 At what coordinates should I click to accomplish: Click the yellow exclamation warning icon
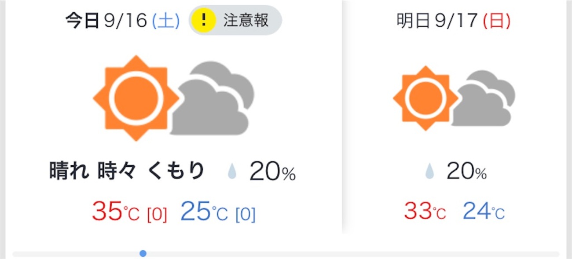click(203, 20)
